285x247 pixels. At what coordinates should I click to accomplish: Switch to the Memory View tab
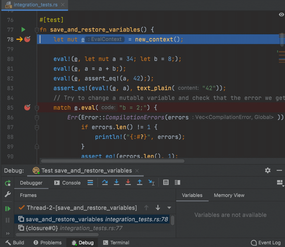coord(229,195)
